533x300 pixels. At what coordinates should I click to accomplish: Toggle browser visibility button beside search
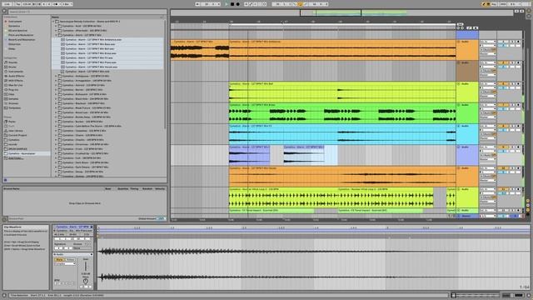(4, 12)
